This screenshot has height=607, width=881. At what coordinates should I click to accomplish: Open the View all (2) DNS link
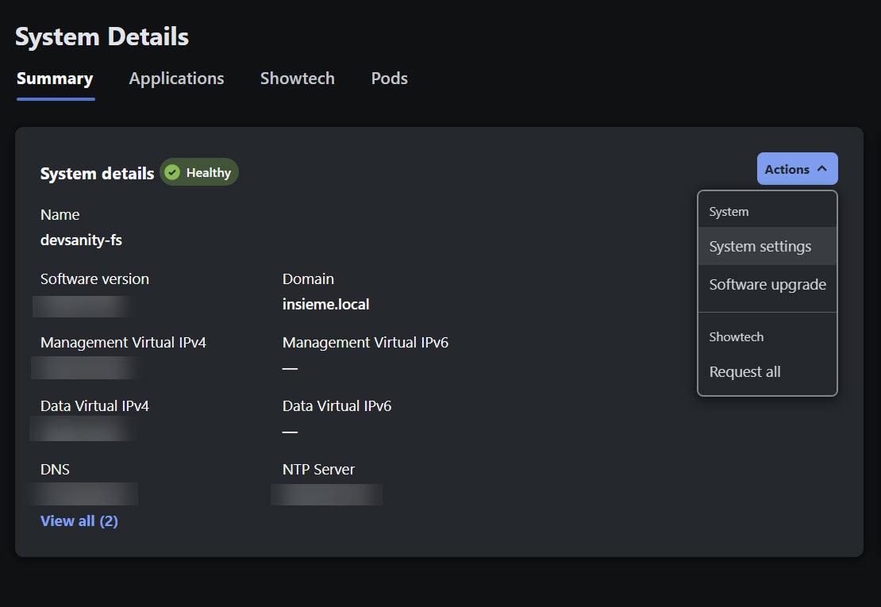click(x=79, y=521)
